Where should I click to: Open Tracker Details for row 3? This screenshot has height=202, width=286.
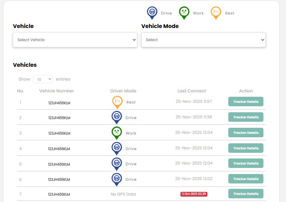click(x=246, y=133)
